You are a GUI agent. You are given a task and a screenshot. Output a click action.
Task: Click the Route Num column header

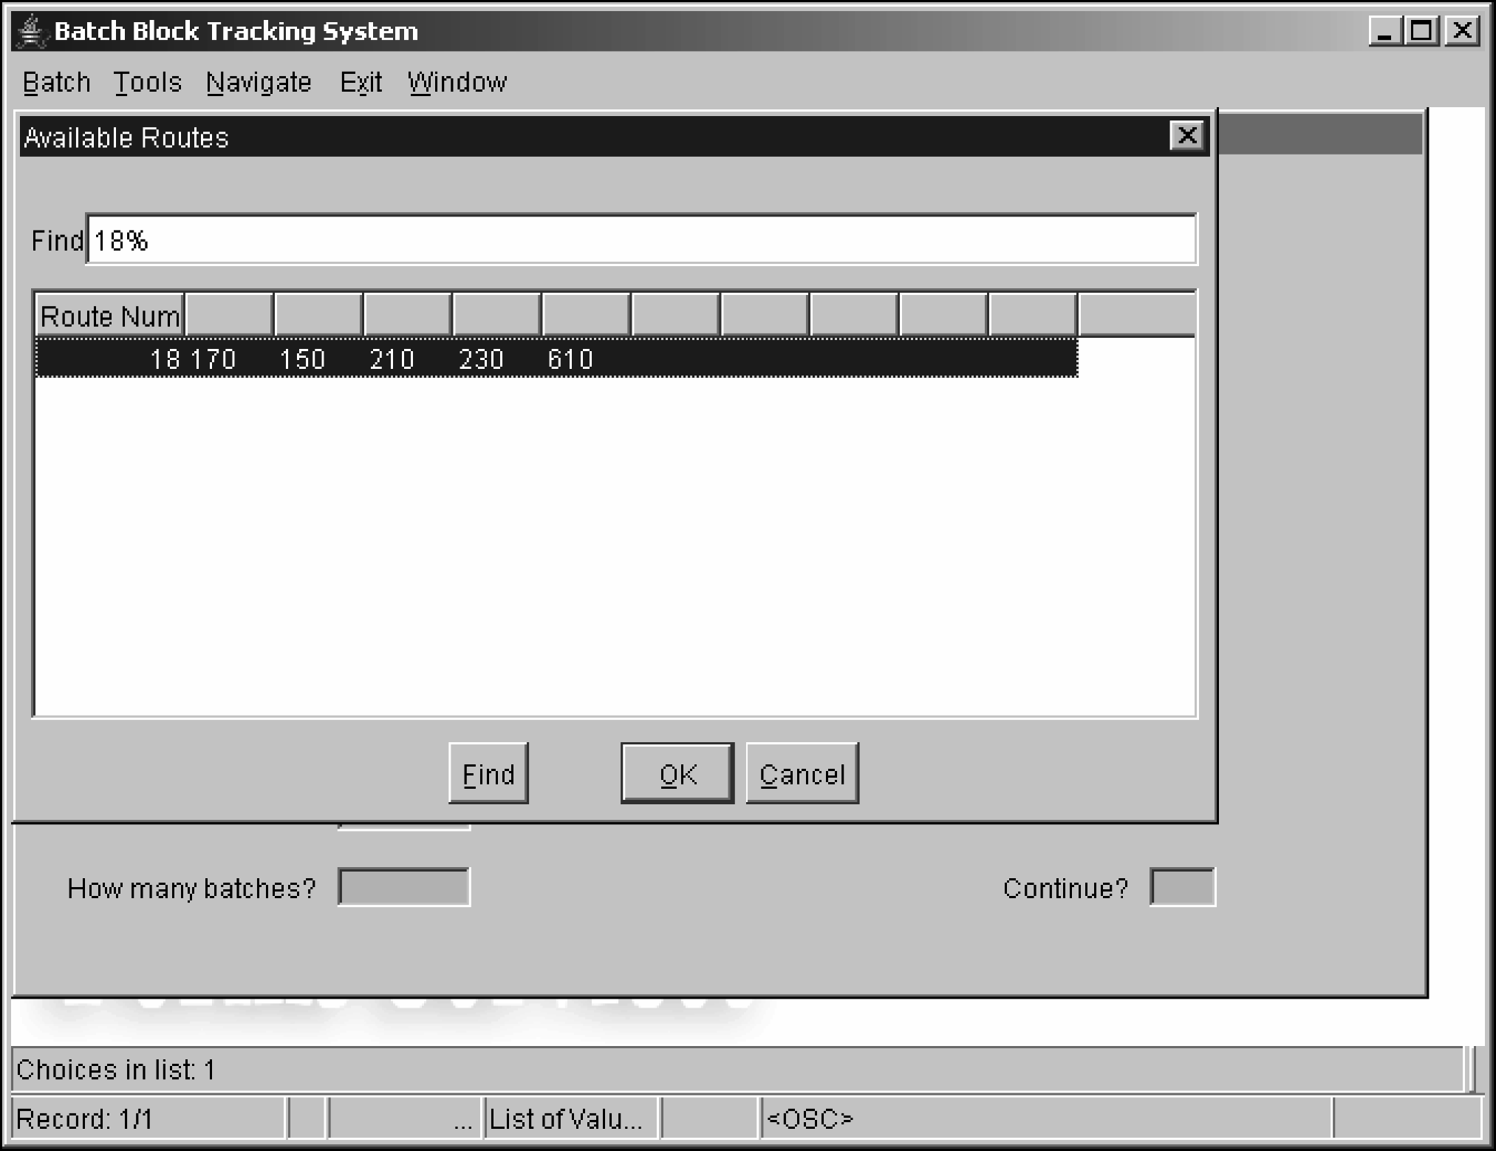pos(109,316)
